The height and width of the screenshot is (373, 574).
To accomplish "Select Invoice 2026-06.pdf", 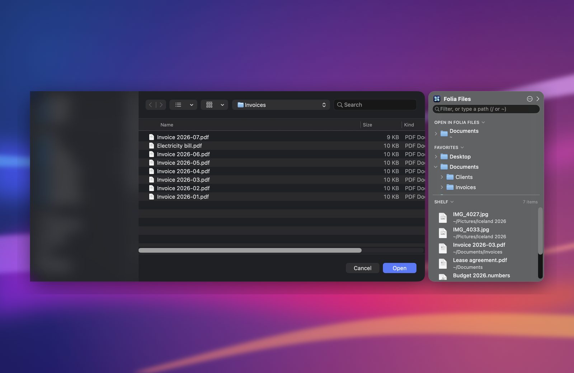I will pos(282,154).
